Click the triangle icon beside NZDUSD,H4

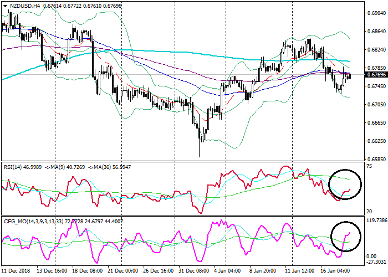point(6,6)
